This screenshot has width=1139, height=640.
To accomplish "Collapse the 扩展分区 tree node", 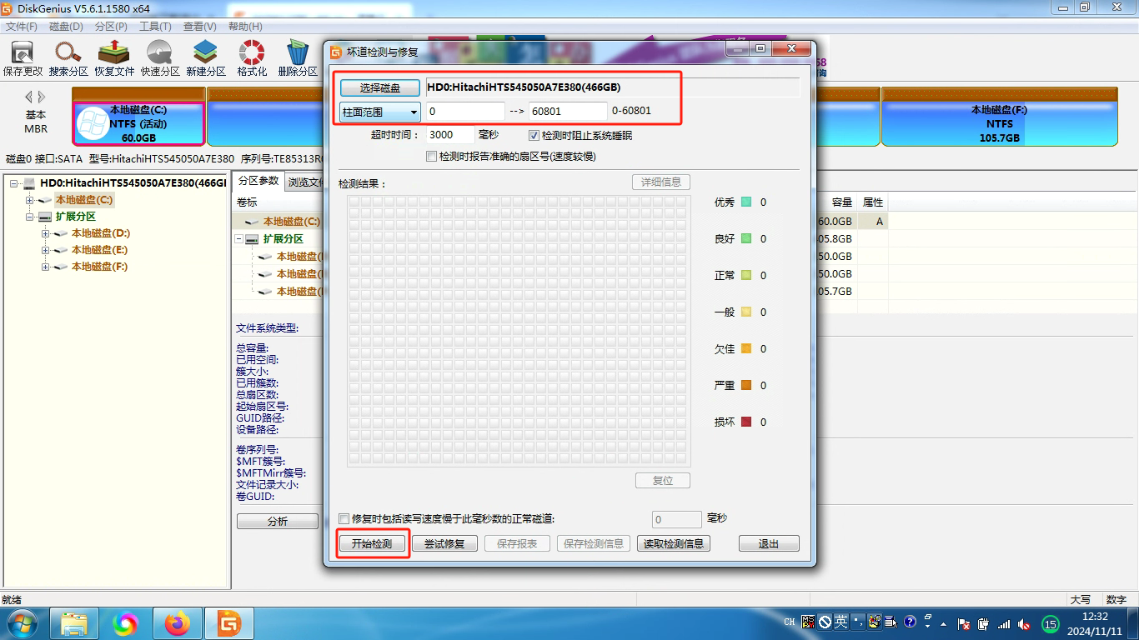I will pyautogui.click(x=28, y=216).
